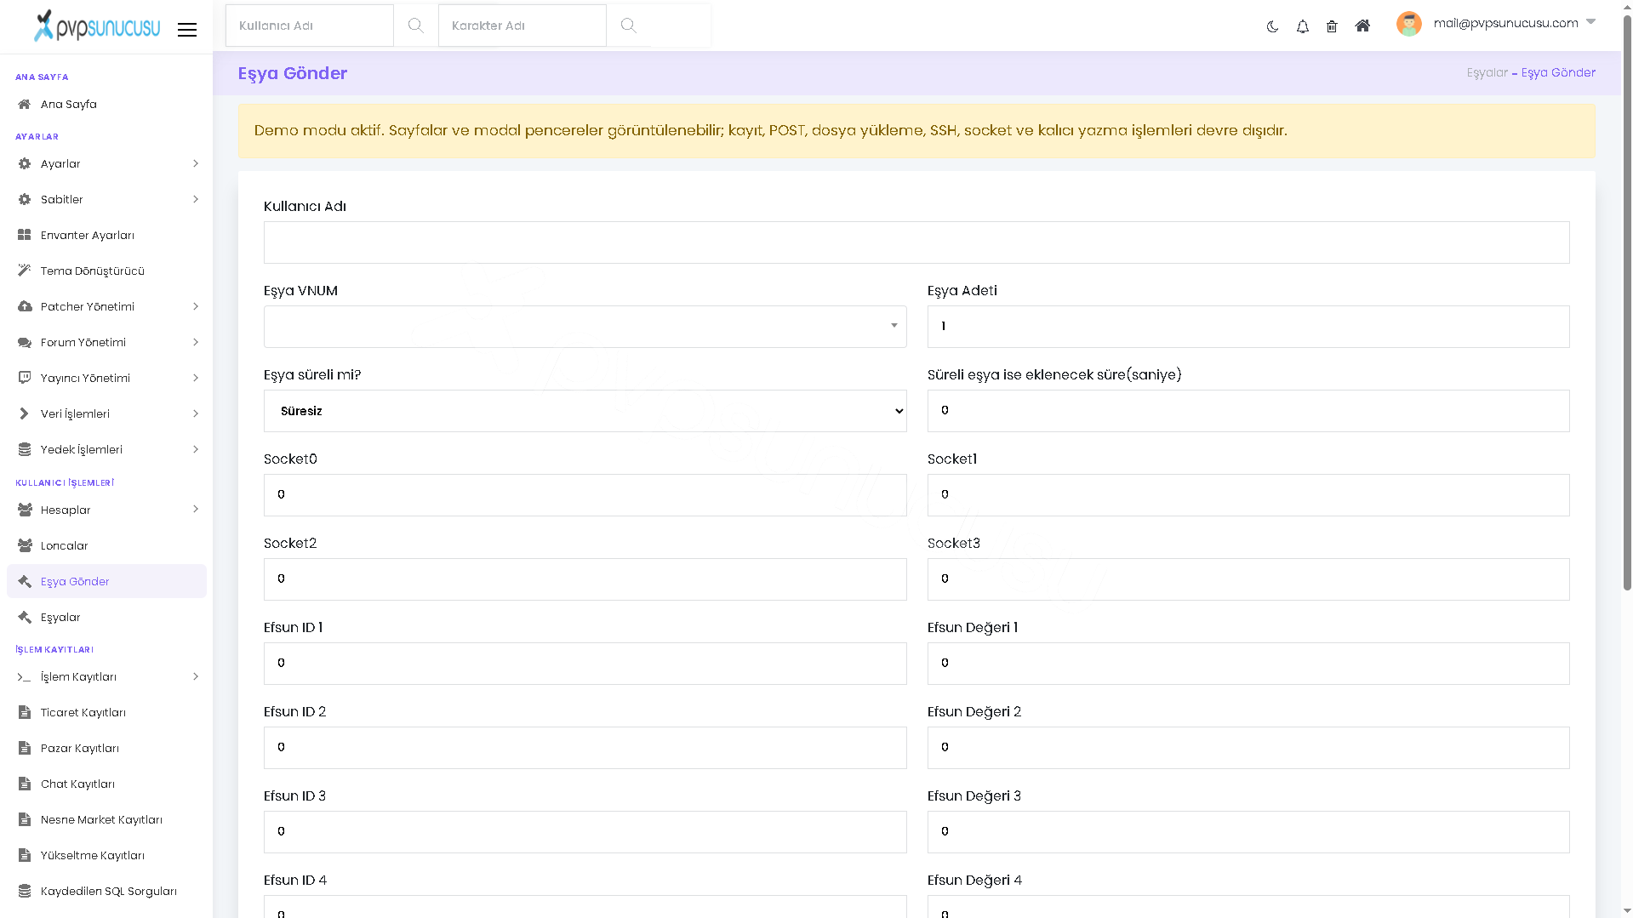Open Pazar Kayıtları menu item

point(106,748)
